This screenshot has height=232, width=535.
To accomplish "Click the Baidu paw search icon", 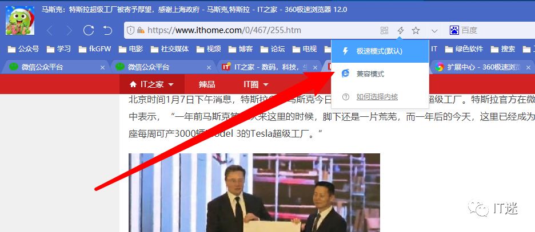I will (x=454, y=30).
